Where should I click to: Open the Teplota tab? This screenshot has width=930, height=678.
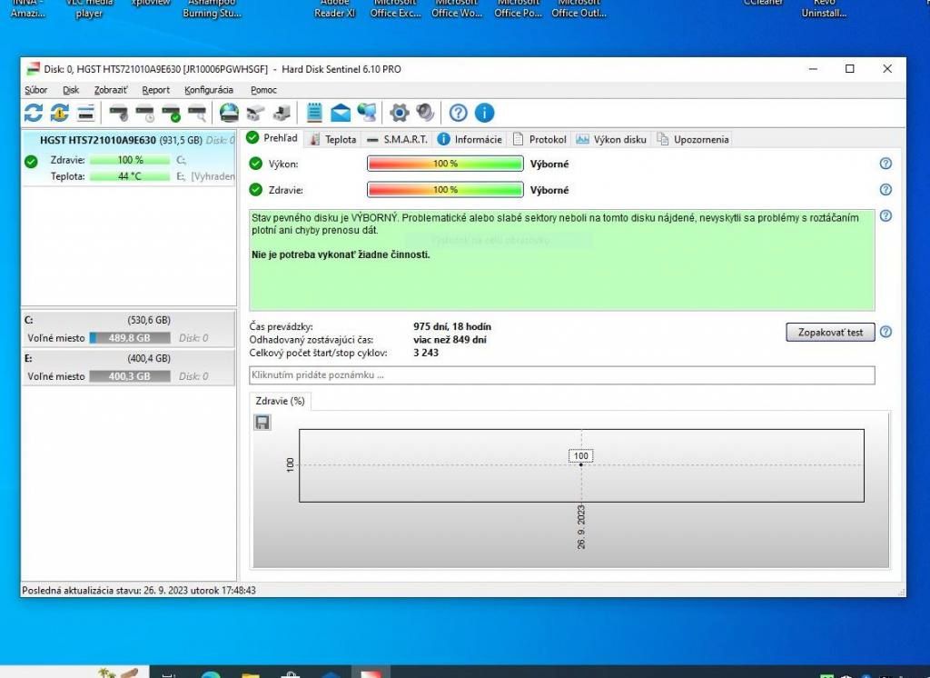pos(332,139)
